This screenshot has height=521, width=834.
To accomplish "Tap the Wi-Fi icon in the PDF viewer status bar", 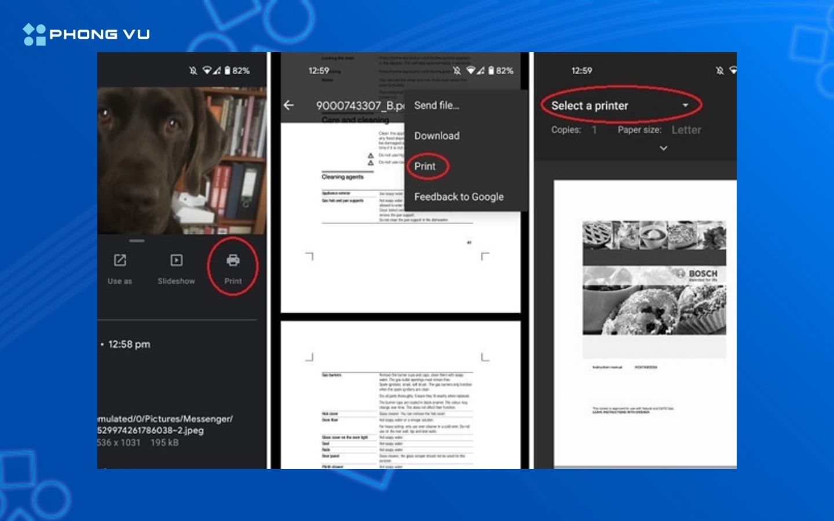I will tap(470, 71).
